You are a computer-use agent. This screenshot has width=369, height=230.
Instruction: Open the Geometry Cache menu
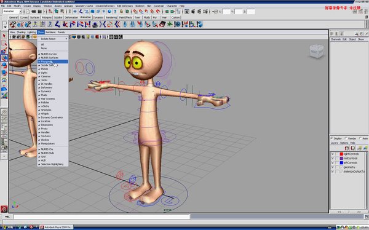click(84, 6)
